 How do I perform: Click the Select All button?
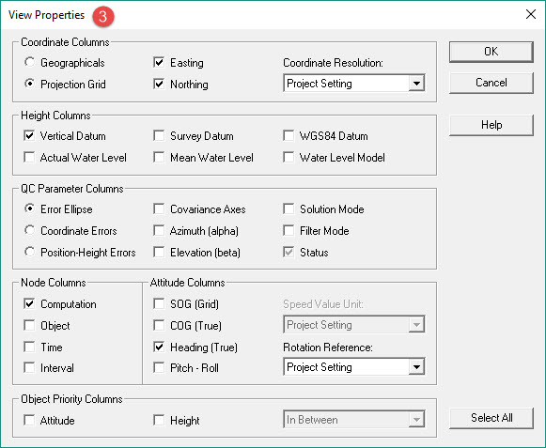491,418
